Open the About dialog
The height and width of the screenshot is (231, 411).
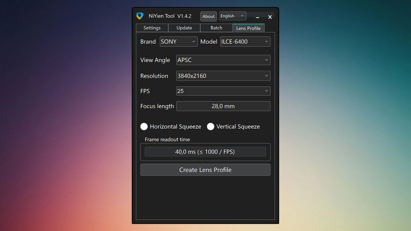pyautogui.click(x=208, y=16)
